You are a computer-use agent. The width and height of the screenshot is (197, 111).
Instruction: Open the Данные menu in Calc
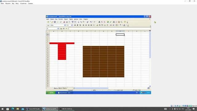tap(76, 19)
